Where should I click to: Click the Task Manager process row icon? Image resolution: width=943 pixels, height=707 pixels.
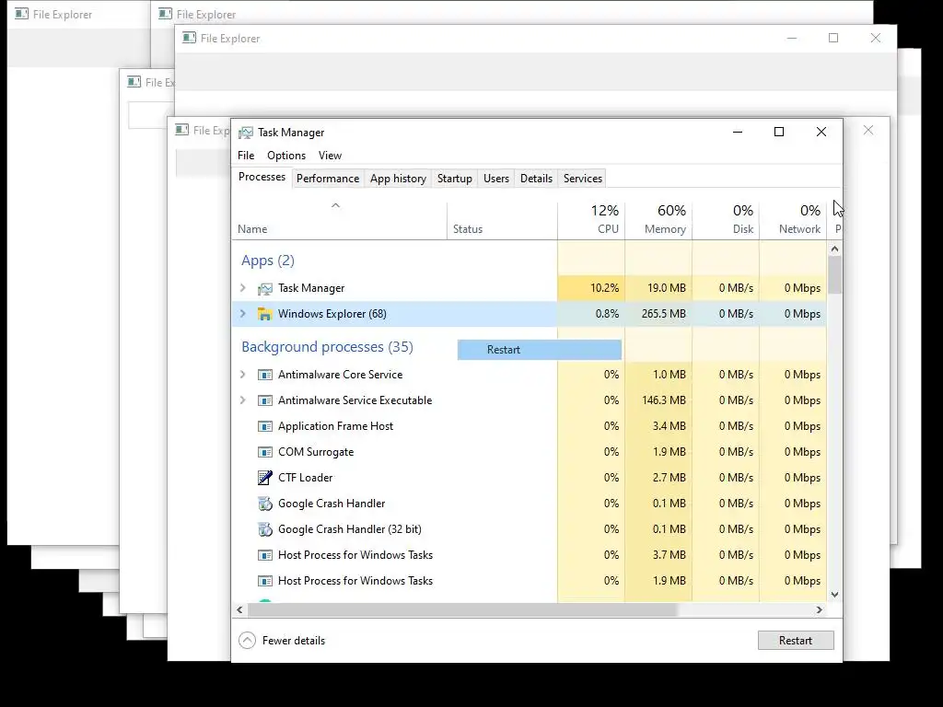click(264, 288)
